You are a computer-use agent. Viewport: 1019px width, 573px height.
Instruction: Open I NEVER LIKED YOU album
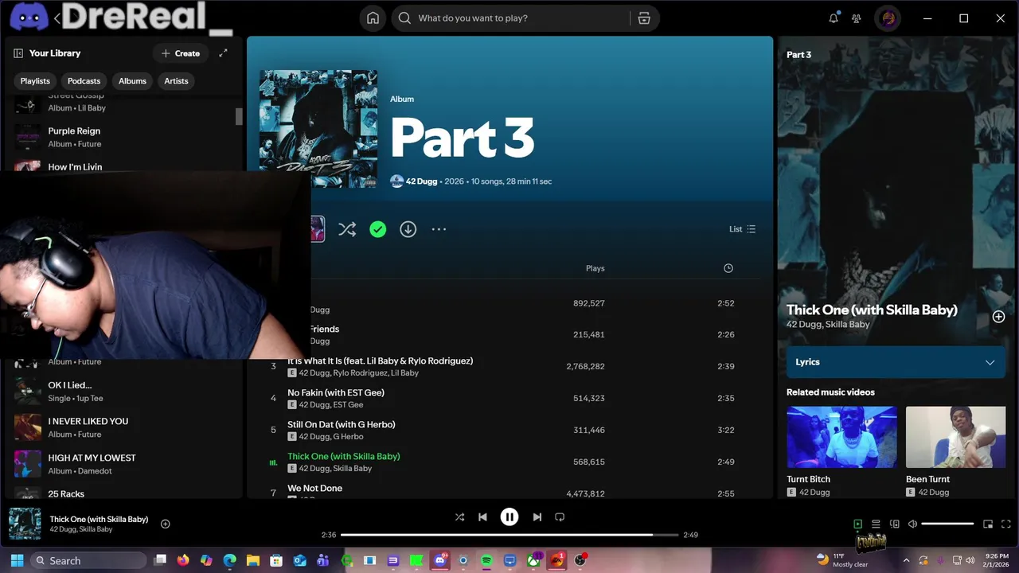(123, 427)
